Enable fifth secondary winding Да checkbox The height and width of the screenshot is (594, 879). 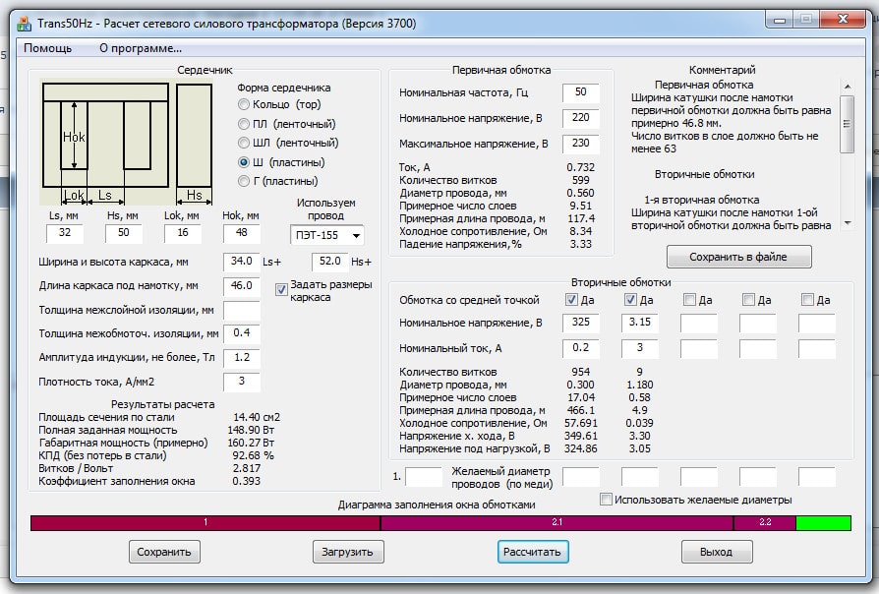coord(807,300)
